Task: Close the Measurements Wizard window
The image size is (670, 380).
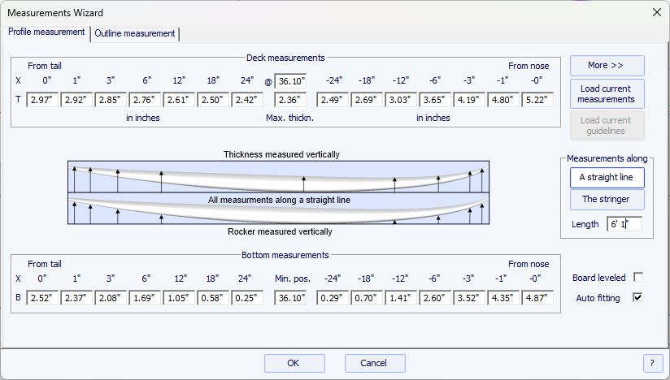Action: 656,12
